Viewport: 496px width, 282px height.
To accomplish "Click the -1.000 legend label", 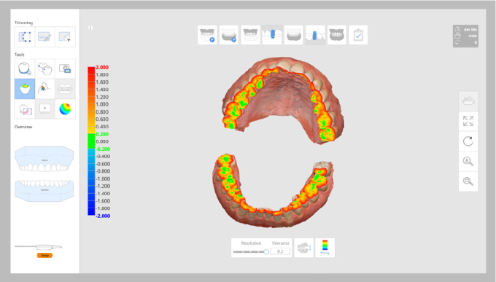I will 103,179.
